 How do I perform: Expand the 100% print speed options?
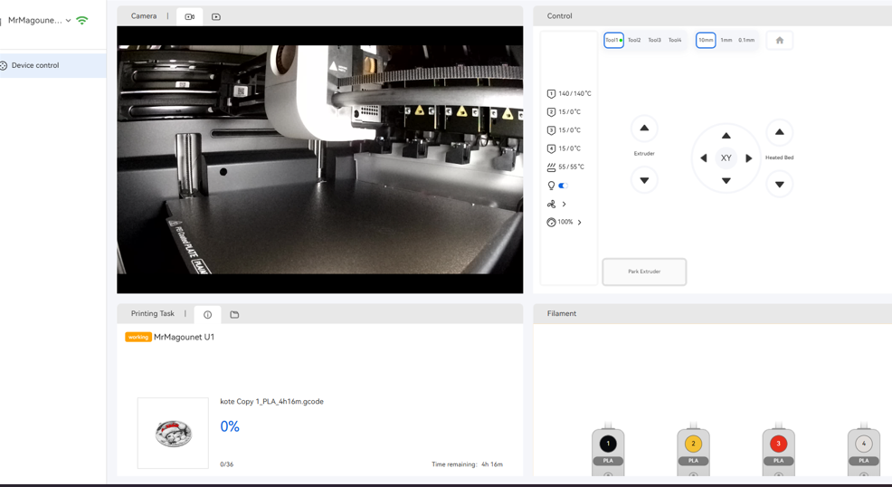pos(579,222)
